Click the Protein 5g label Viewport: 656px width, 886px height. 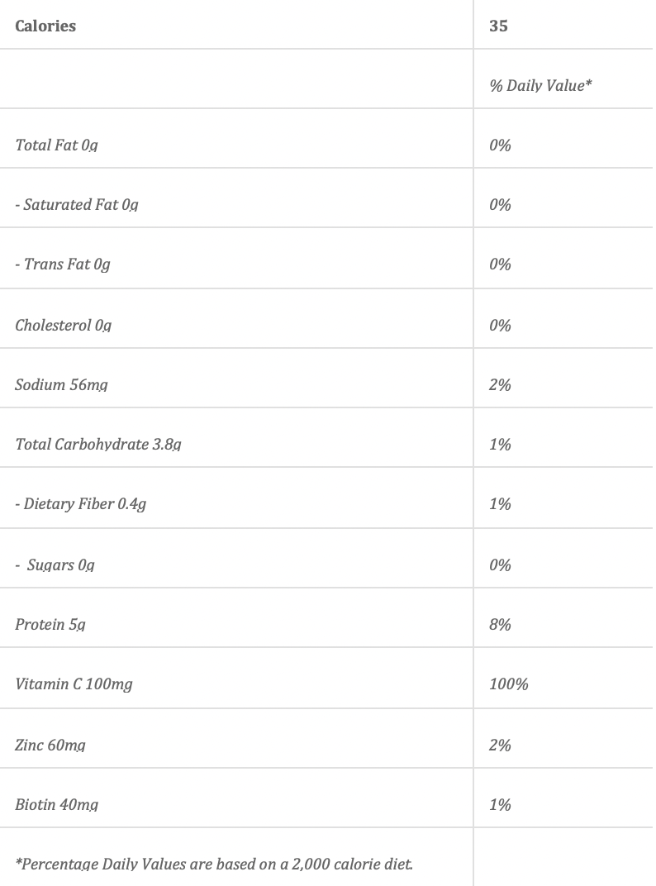pyautogui.click(x=50, y=625)
